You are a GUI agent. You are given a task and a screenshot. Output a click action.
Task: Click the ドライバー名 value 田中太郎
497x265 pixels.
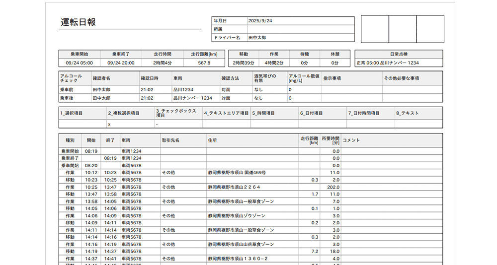pos(257,38)
